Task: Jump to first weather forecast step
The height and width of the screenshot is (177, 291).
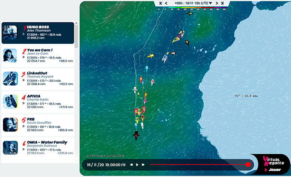Action: pyautogui.click(x=161, y=3)
